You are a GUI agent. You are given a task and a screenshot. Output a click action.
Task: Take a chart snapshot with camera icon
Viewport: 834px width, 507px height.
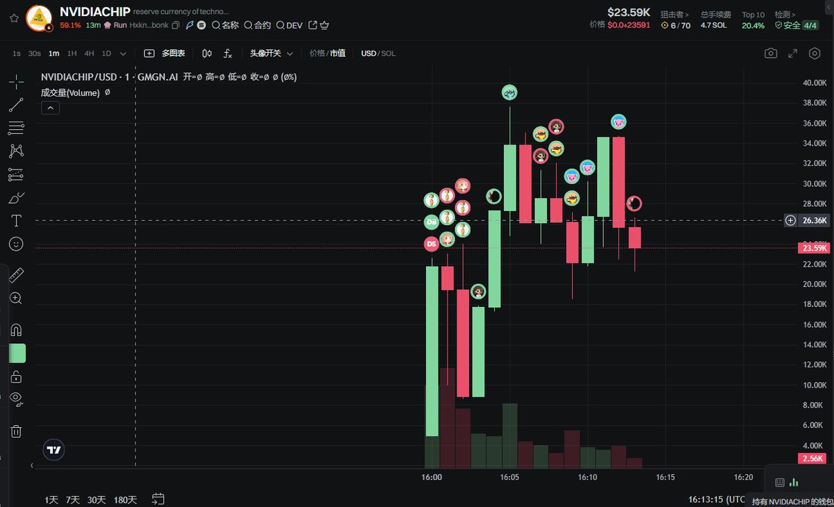[x=771, y=53]
